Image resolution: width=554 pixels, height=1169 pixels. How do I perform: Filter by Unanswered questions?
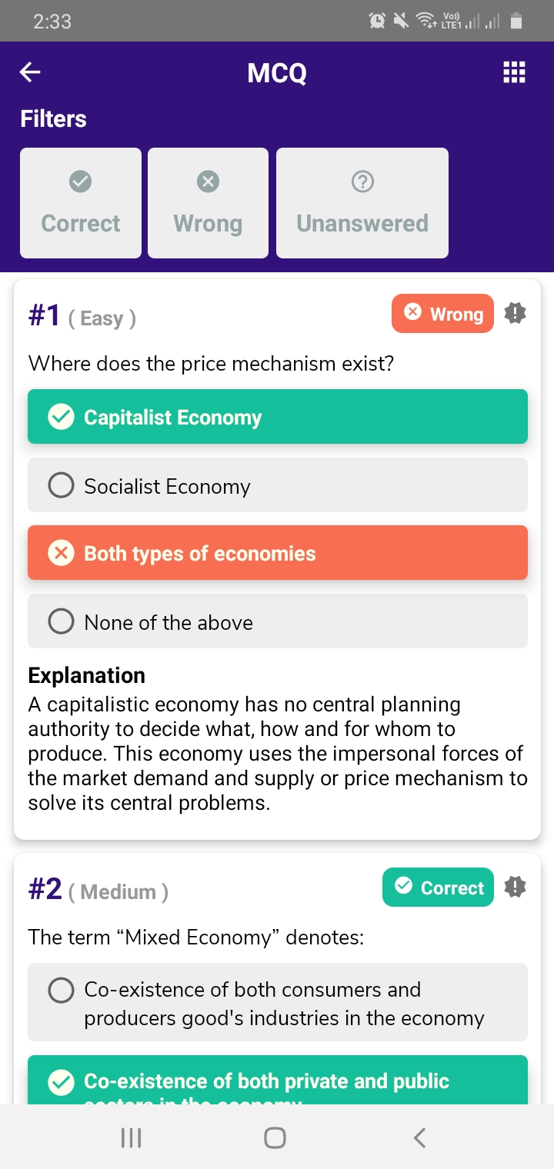362,203
